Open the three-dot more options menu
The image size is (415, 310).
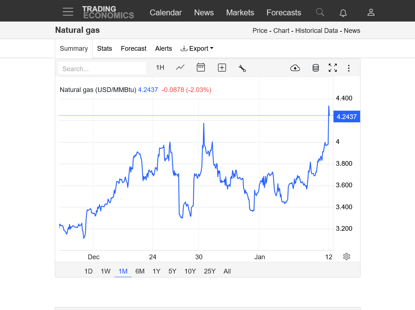coord(349,68)
